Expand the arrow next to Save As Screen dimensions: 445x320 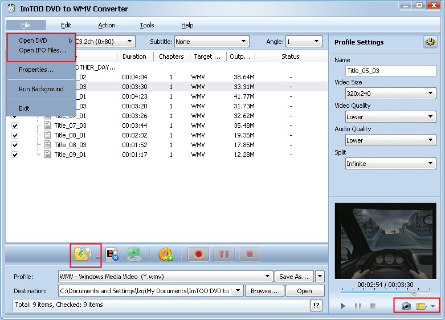coord(320,276)
